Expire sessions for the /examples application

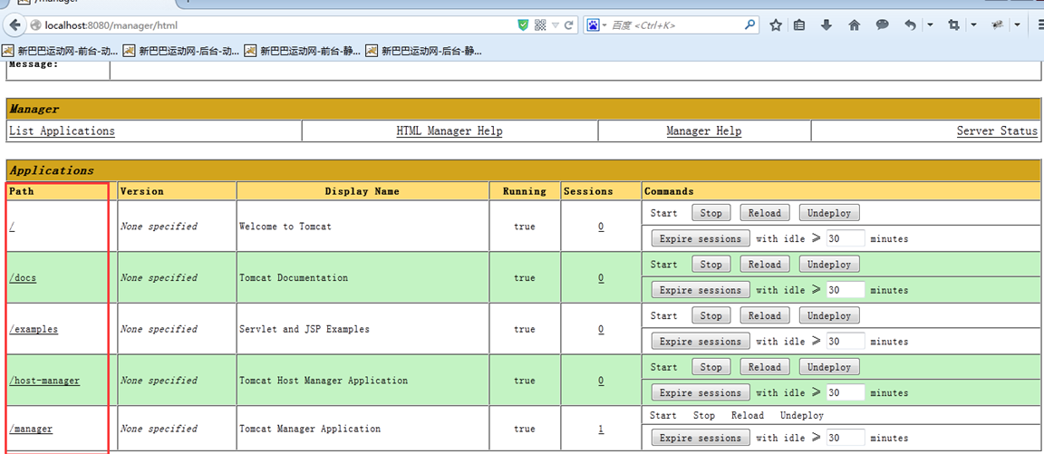701,341
